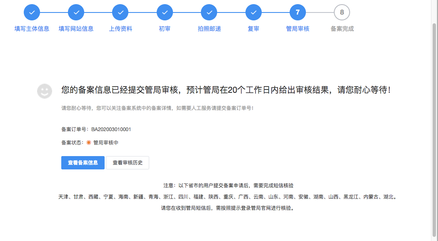
Task: Select the 管局审核 step label
Action: click(x=298, y=29)
